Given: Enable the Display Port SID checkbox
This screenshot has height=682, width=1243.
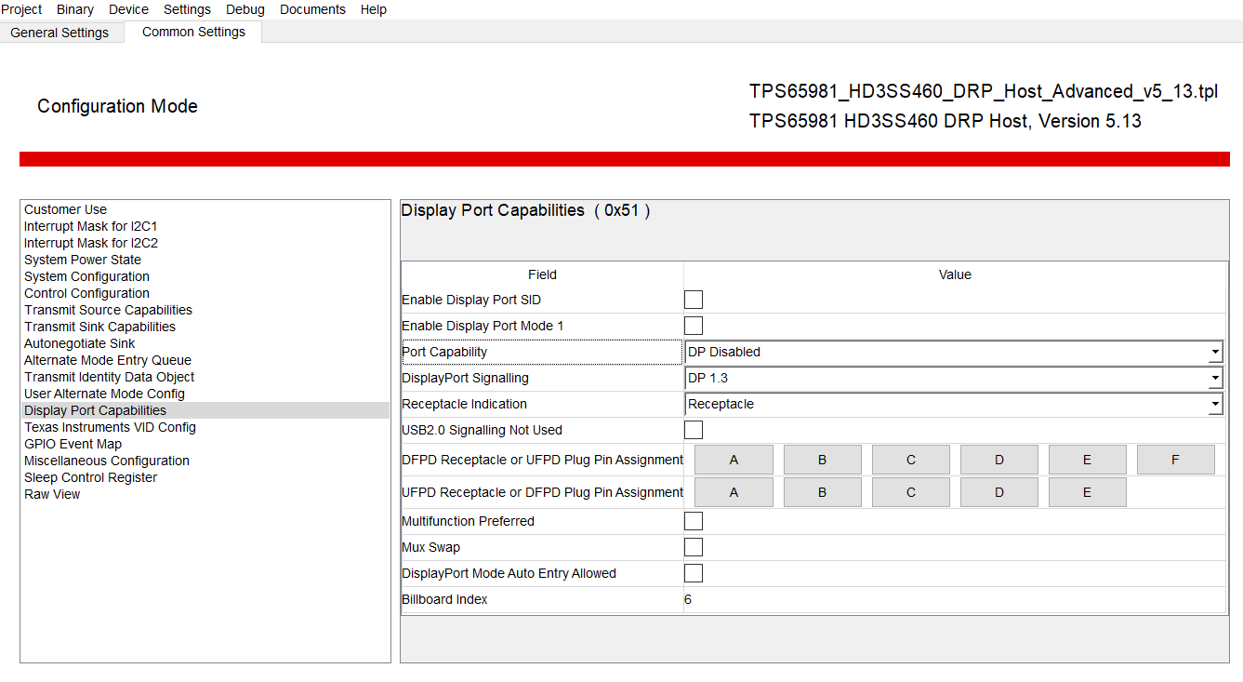Looking at the screenshot, I should (694, 300).
